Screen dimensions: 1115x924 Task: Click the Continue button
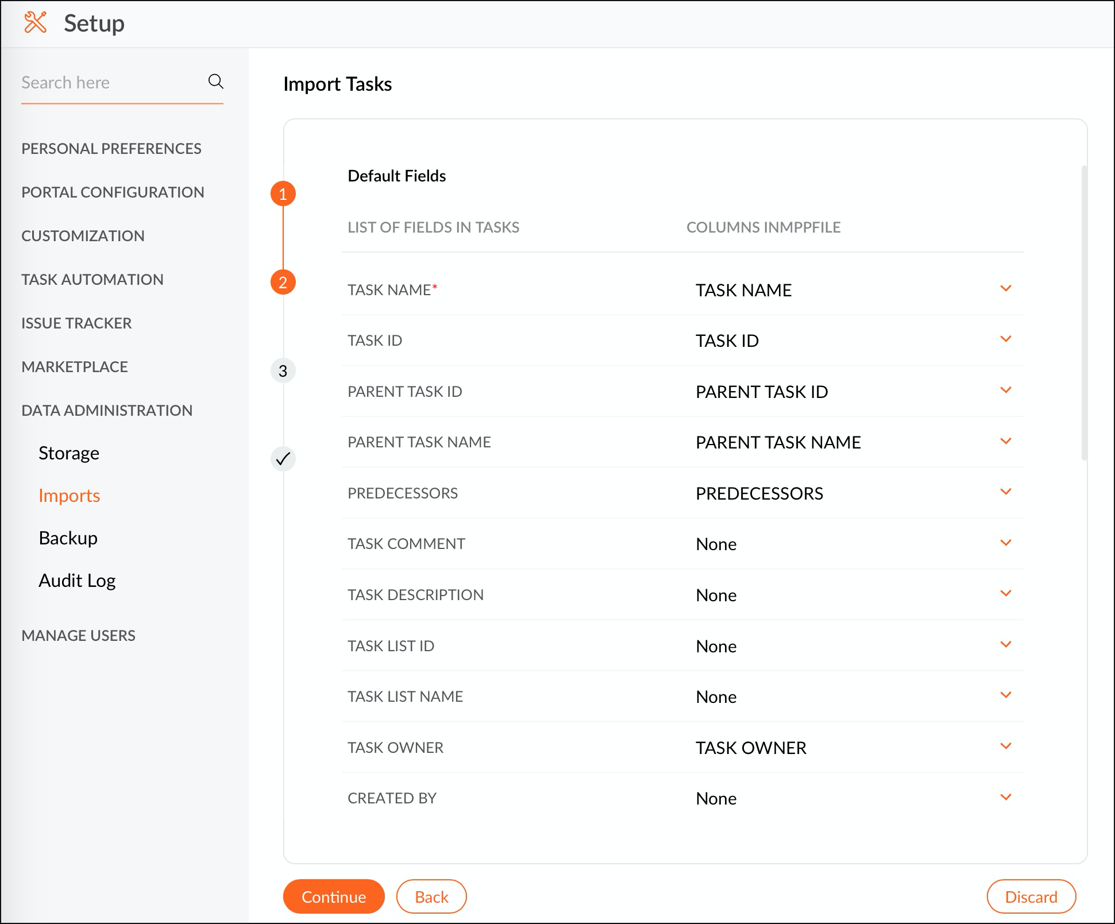pyautogui.click(x=334, y=896)
